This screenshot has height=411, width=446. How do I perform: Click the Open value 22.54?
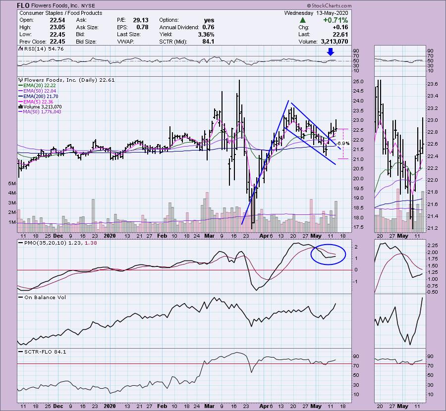(57, 20)
